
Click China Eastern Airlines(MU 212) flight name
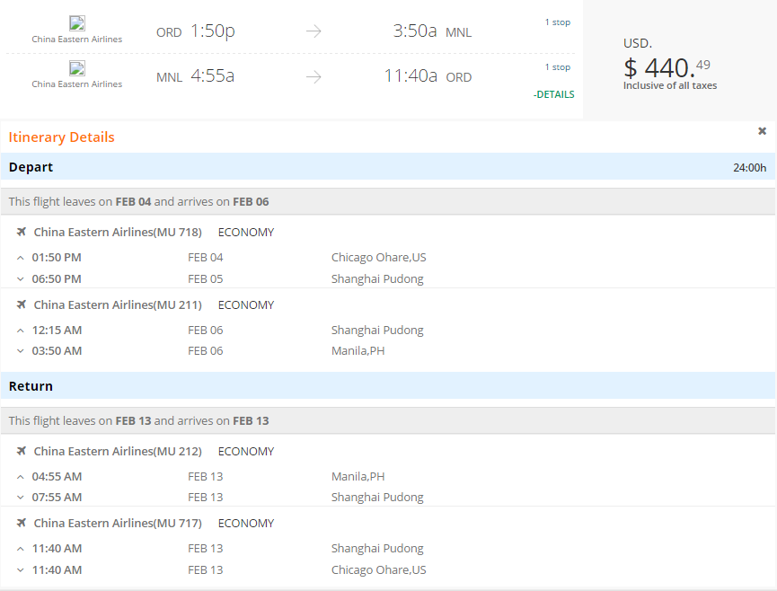tap(118, 451)
